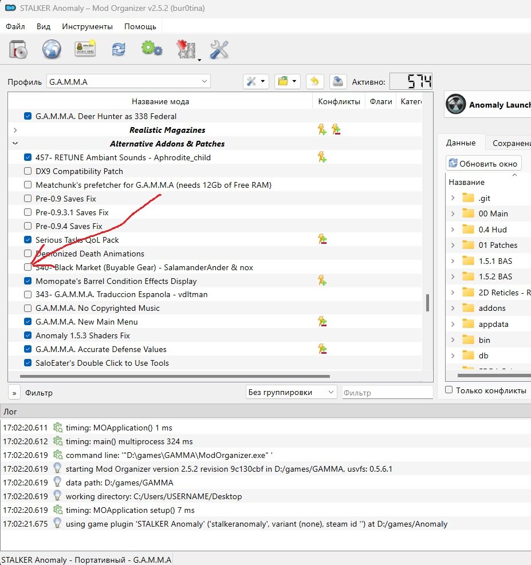Open settings wrench and screwdriver icon

pyautogui.click(x=219, y=50)
